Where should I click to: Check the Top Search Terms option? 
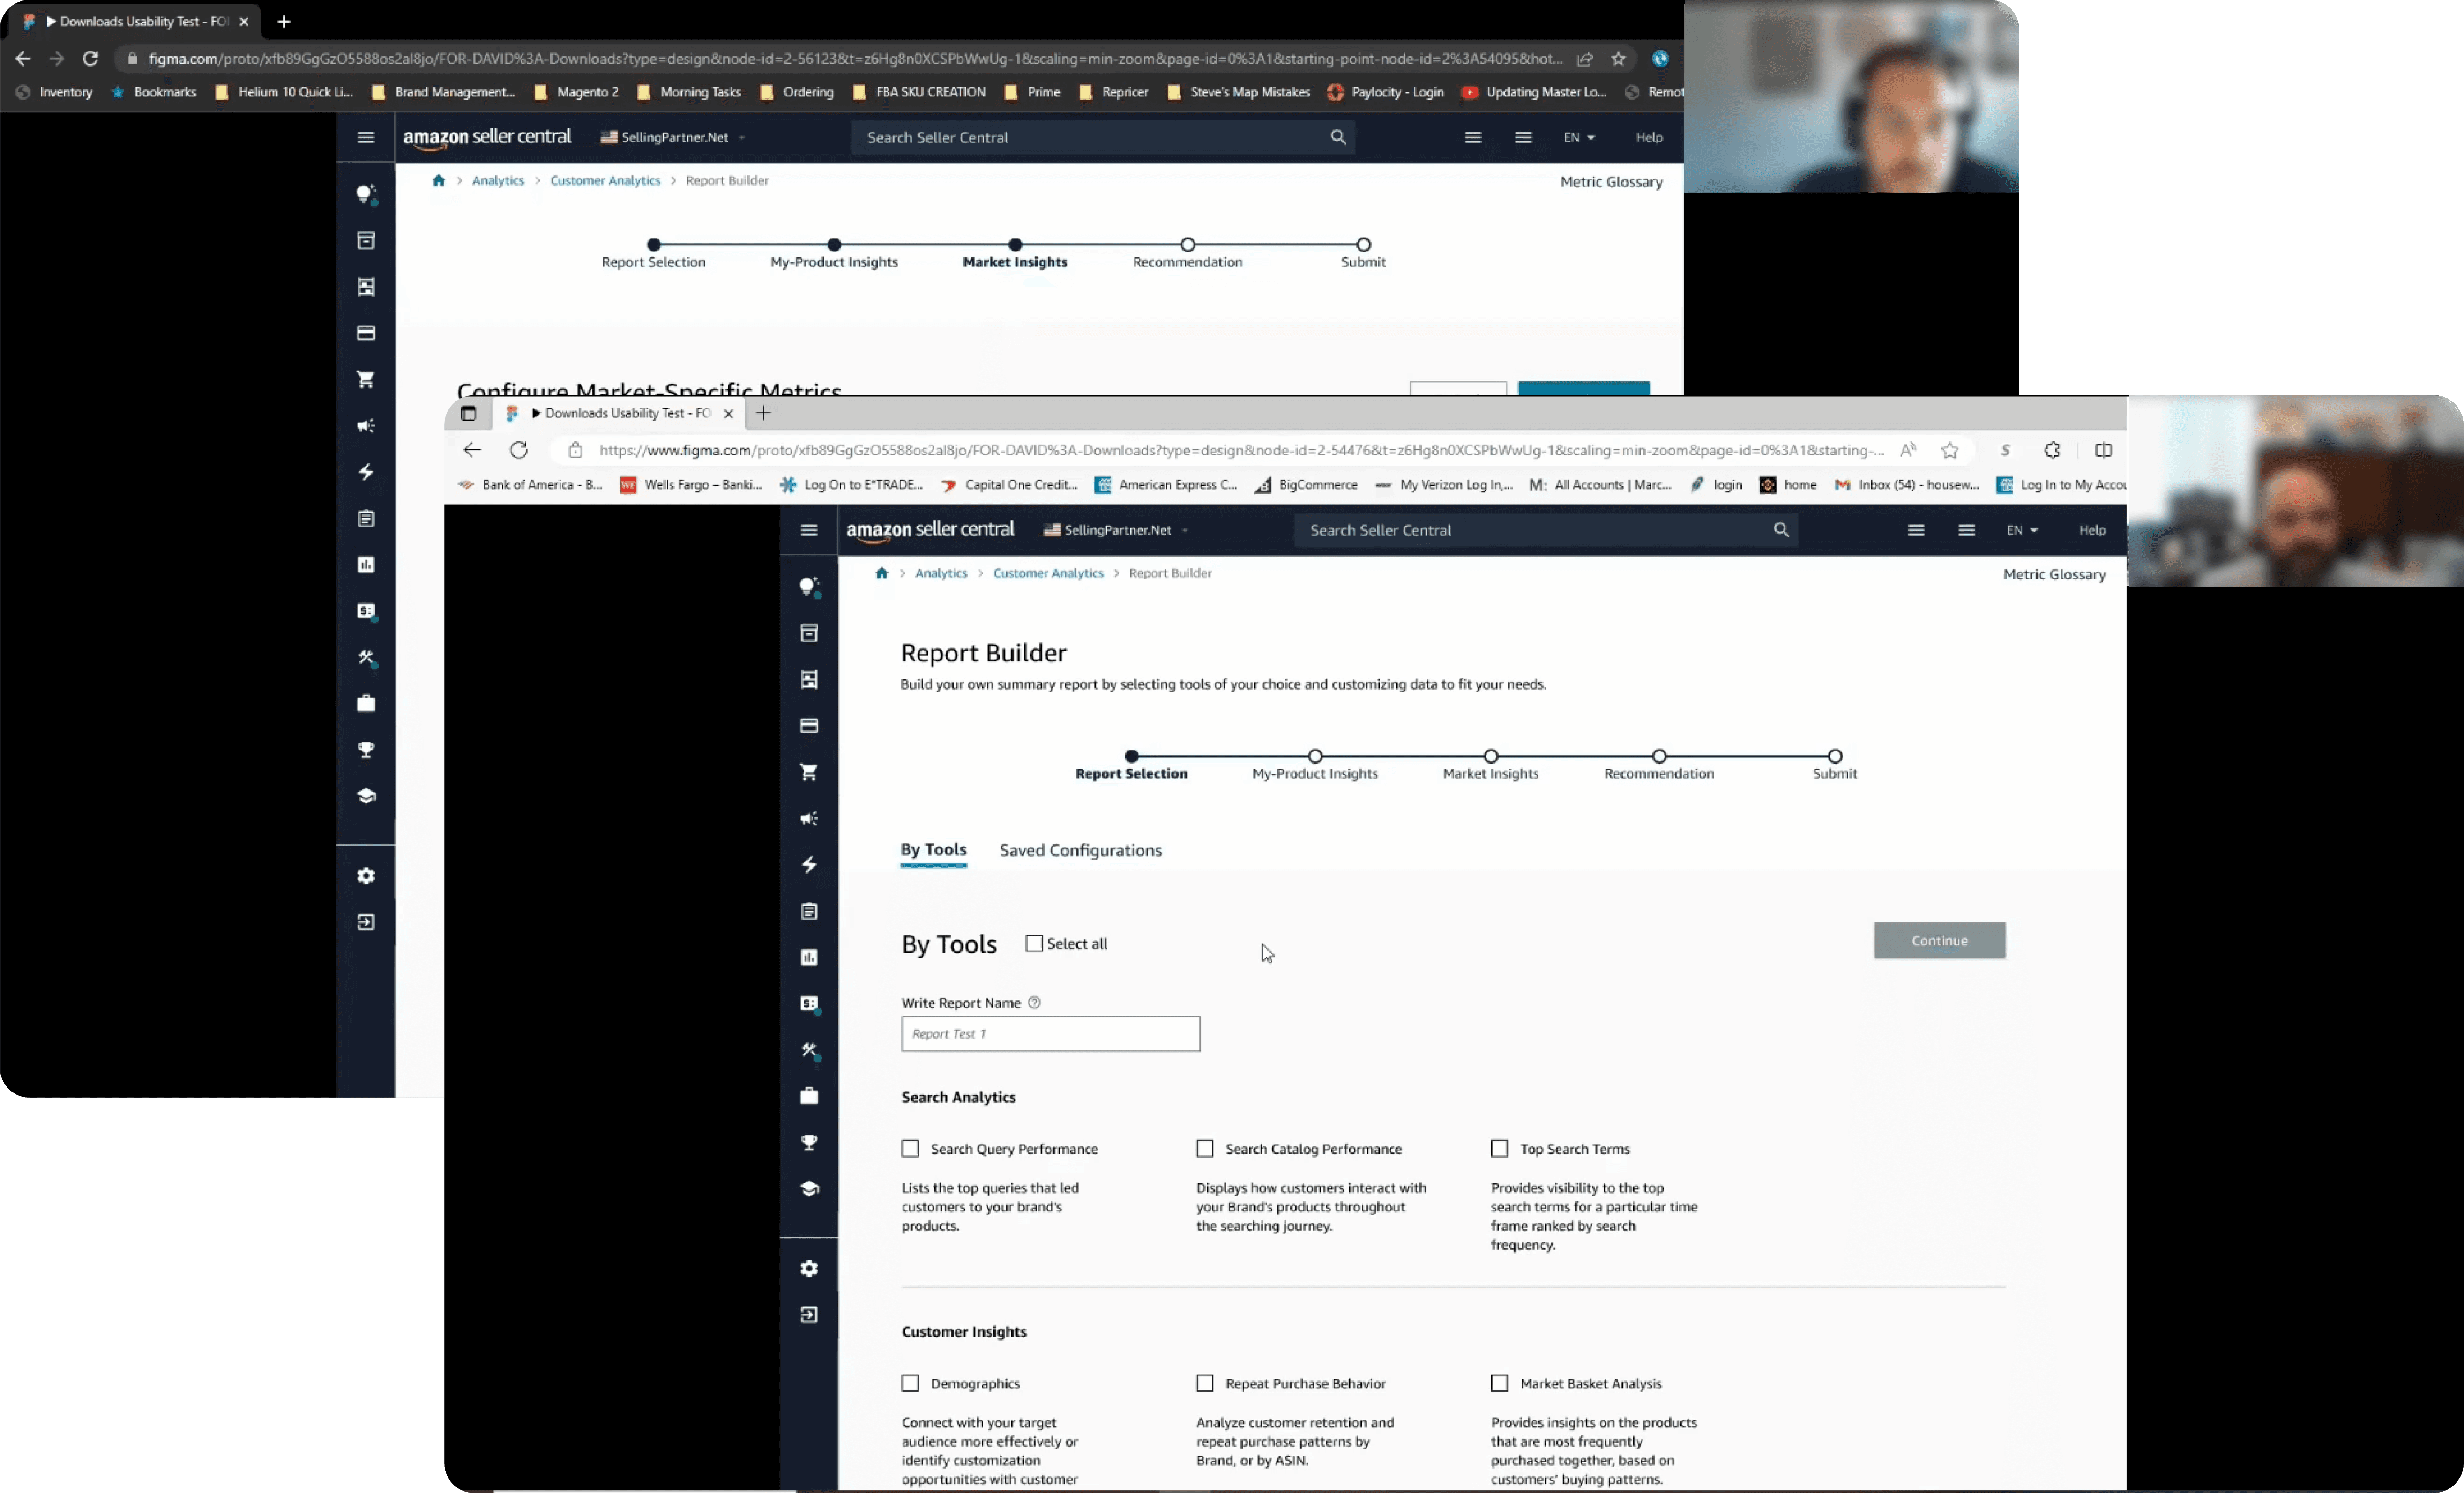(1499, 1148)
